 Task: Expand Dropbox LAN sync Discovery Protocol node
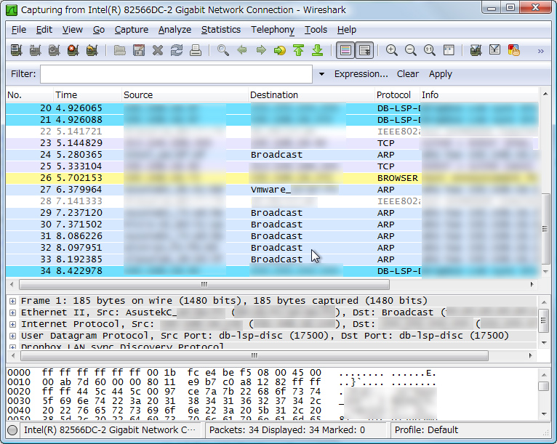[12, 347]
